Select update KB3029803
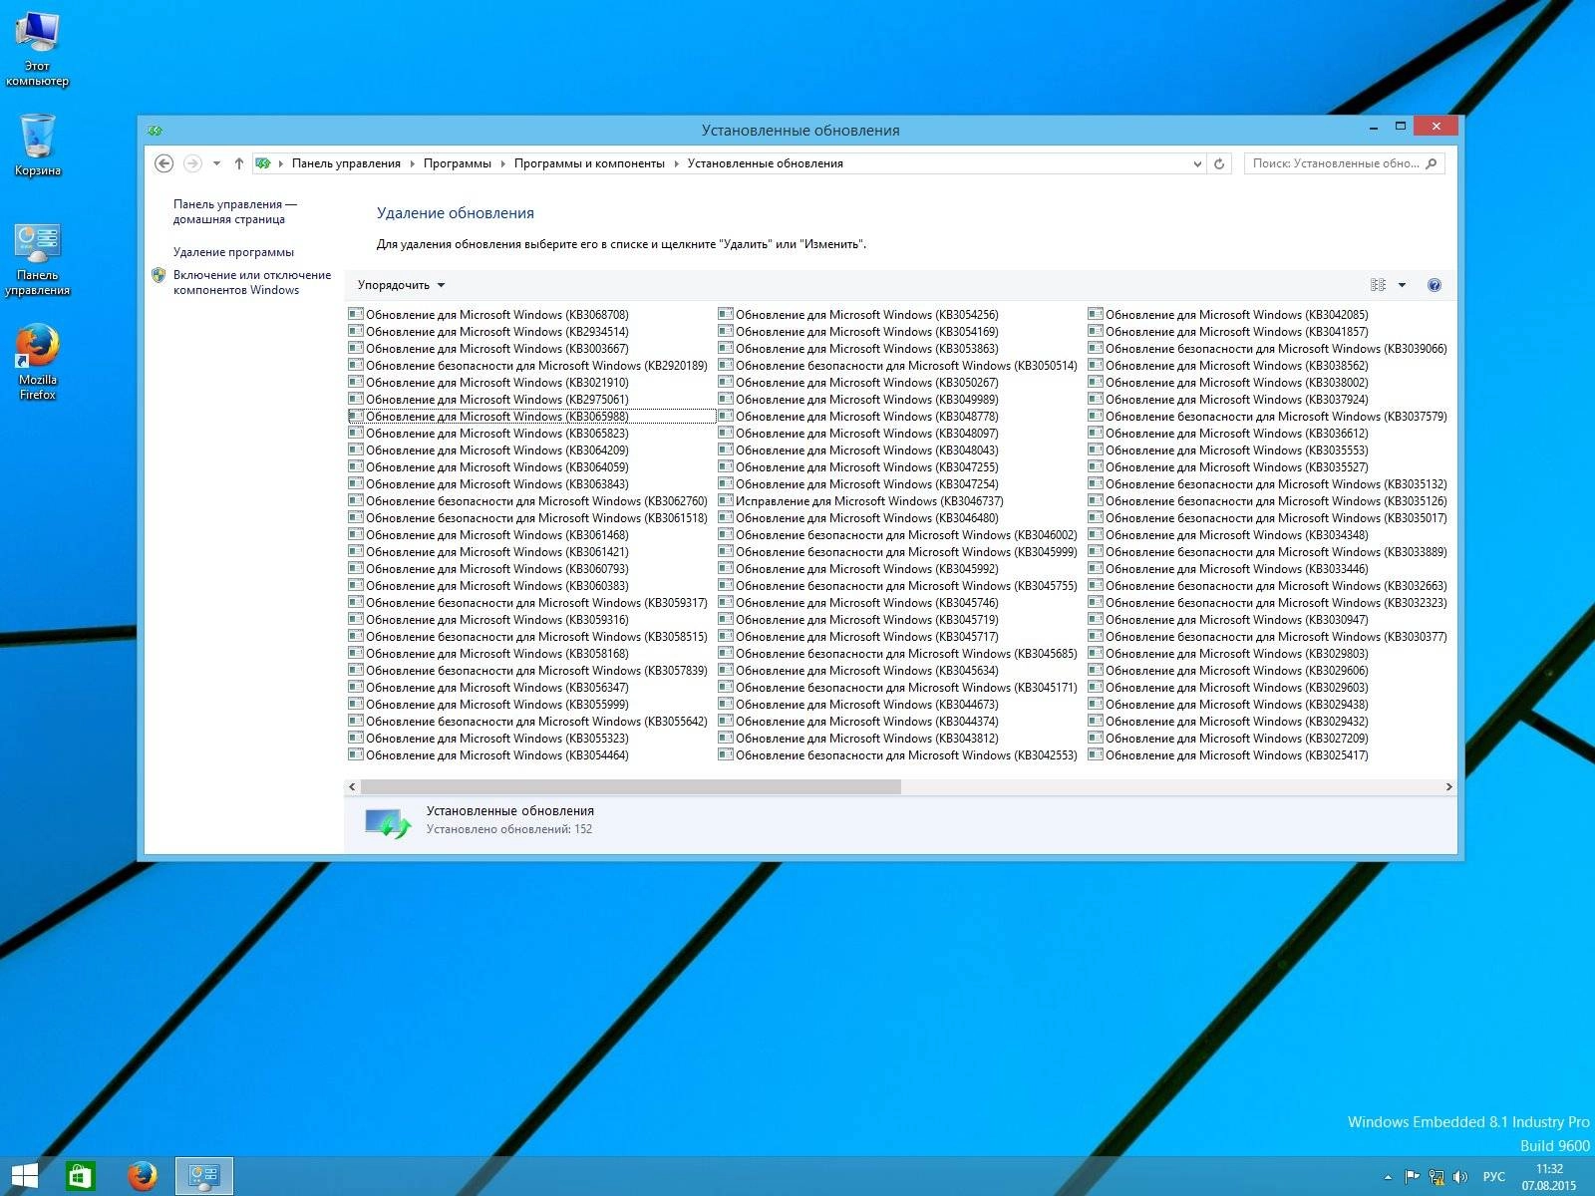This screenshot has width=1595, height=1196. [x=1228, y=654]
